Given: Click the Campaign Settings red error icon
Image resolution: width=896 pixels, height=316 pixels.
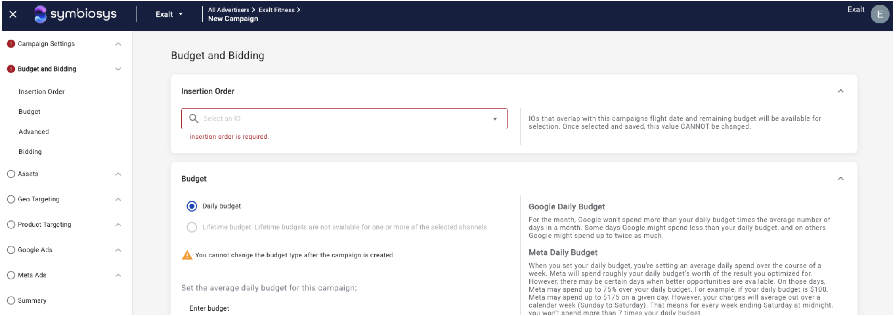Looking at the screenshot, I should (11, 44).
